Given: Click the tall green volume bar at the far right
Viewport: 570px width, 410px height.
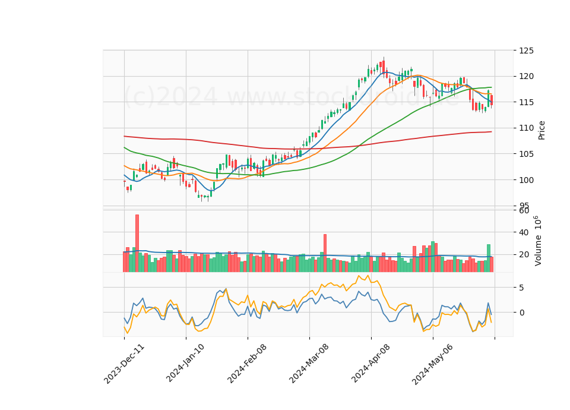Looking at the screenshot, I should (x=489, y=258).
